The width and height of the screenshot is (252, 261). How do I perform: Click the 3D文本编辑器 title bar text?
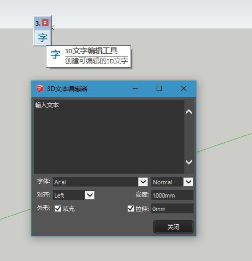tap(67, 88)
